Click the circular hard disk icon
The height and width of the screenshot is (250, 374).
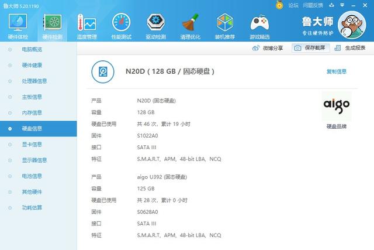click(x=103, y=71)
